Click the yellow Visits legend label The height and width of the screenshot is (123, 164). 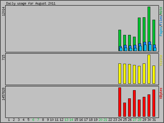pos(161,60)
